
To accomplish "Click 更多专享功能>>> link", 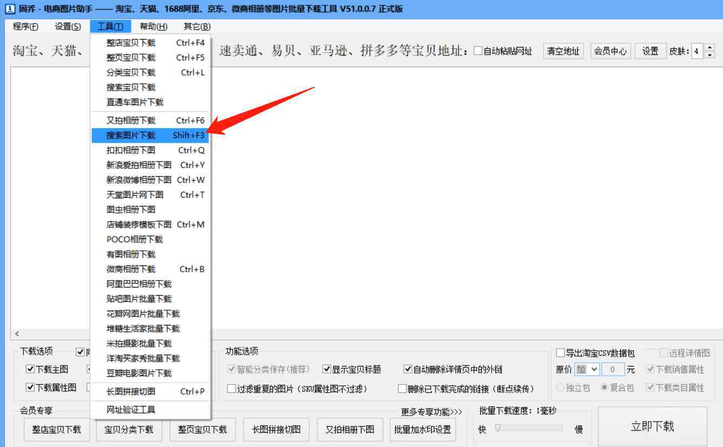I will pos(432,412).
